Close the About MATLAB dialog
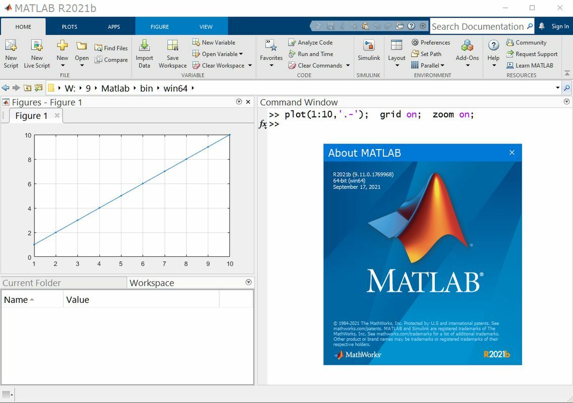 [511, 153]
